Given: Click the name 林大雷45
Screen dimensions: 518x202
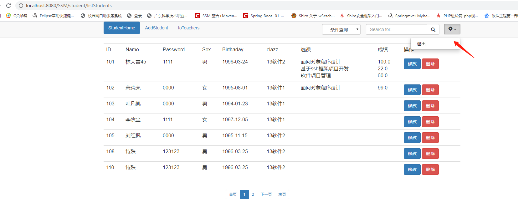Looking at the screenshot, I should click(x=136, y=62).
